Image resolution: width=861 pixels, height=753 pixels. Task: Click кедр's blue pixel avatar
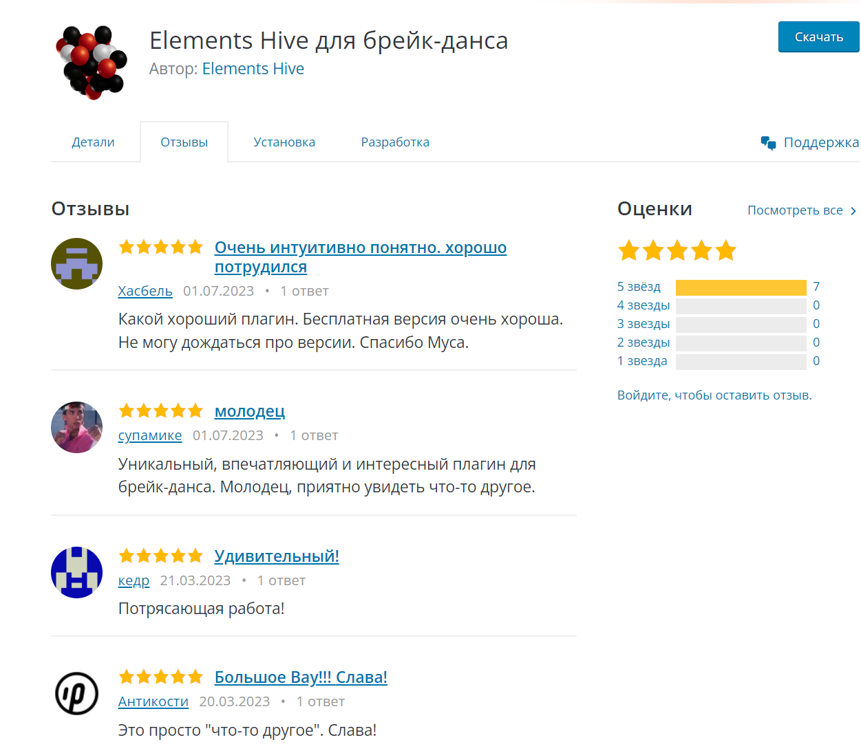(76, 572)
